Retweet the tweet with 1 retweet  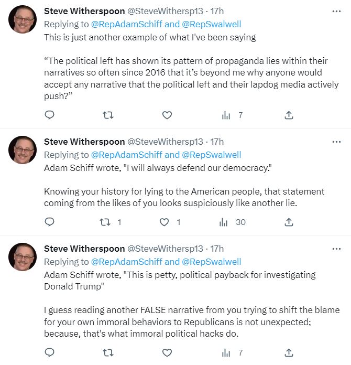(105, 222)
